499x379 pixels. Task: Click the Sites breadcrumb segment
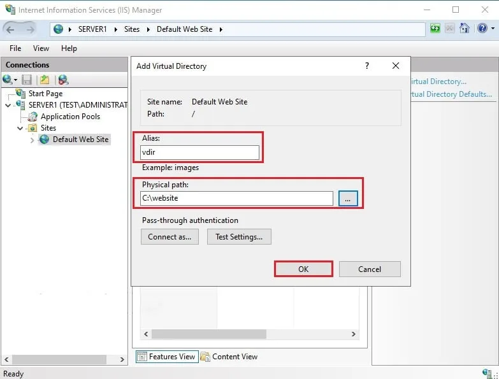coord(132,29)
